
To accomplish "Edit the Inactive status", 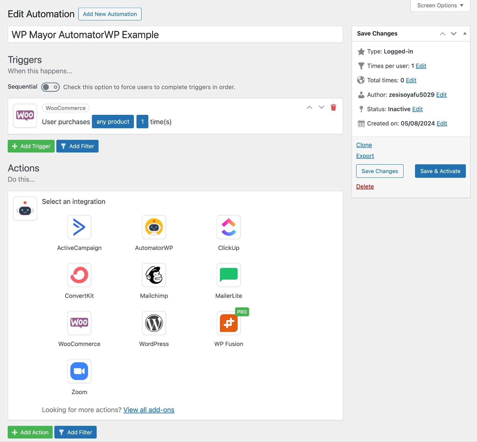I will tap(417, 109).
